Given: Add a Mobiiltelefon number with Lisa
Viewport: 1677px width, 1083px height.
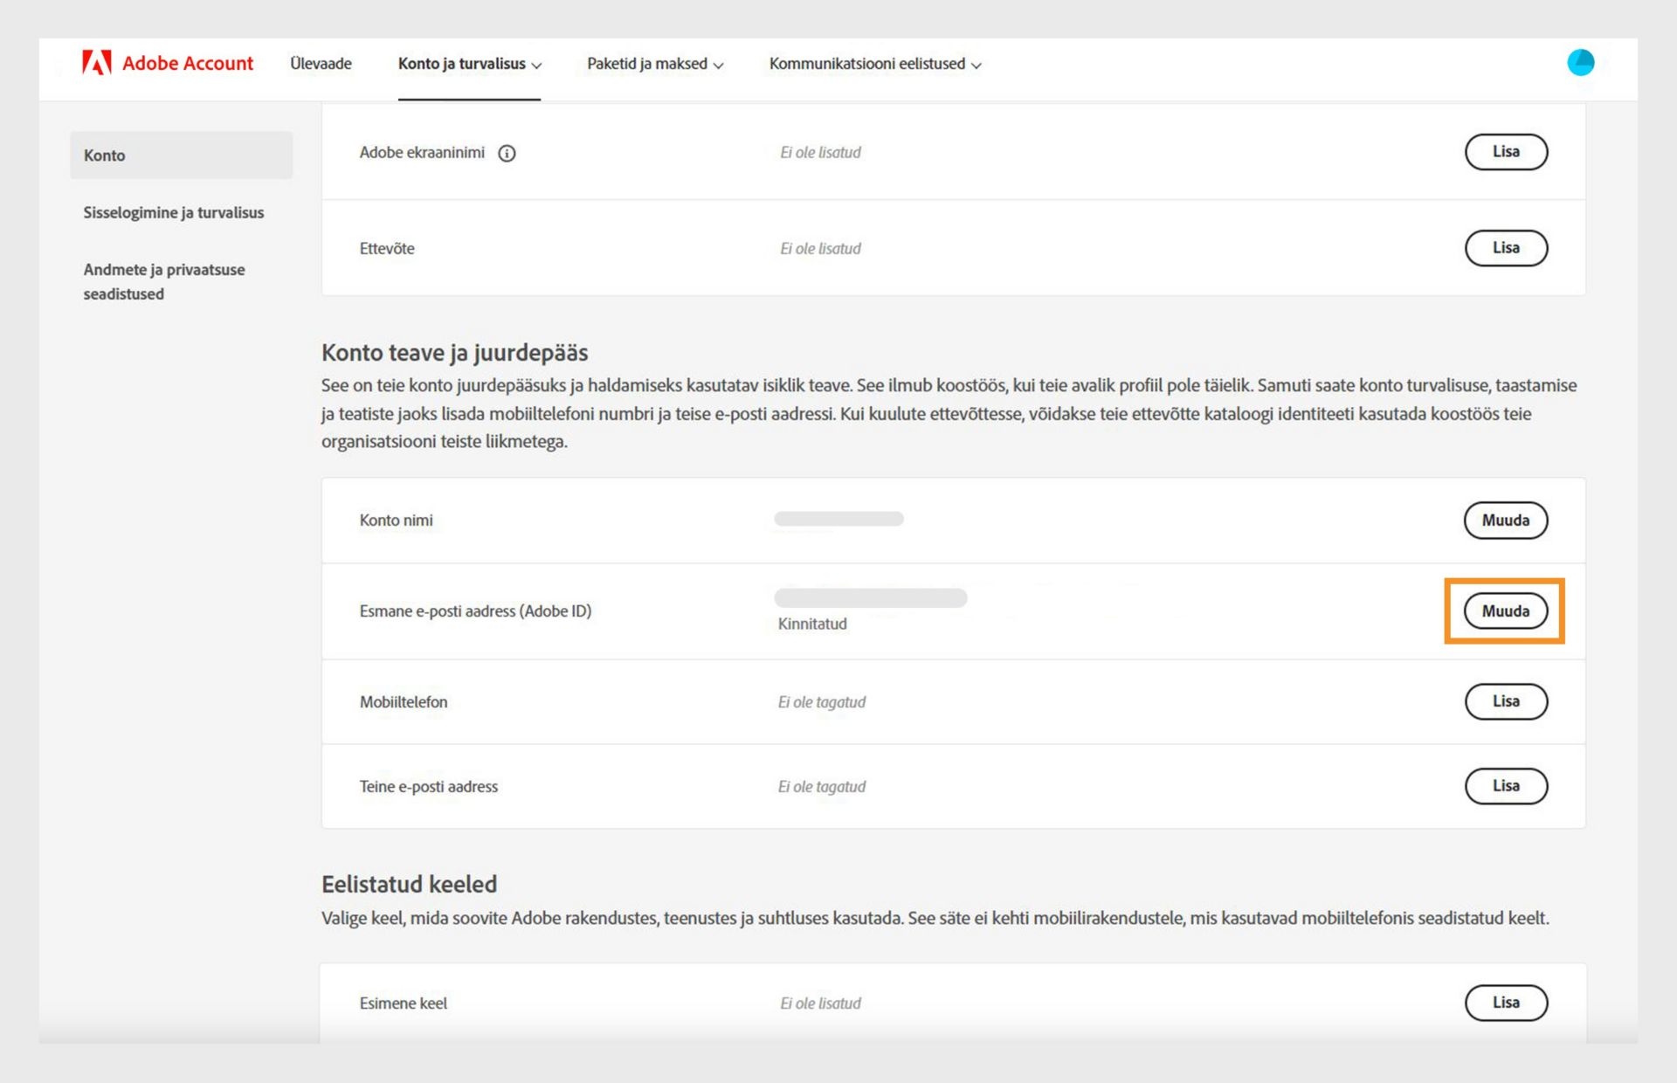Looking at the screenshot, I should [1505, 701].
